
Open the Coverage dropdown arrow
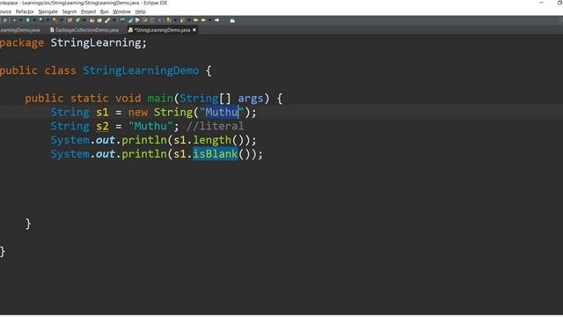coord(48,20)
